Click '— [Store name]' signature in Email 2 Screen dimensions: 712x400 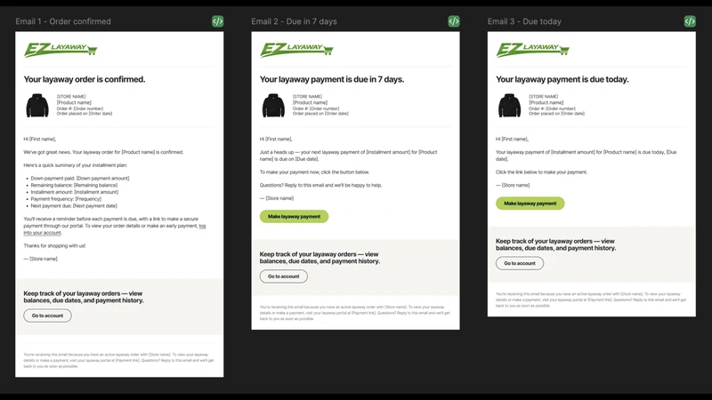pos(277,198)
